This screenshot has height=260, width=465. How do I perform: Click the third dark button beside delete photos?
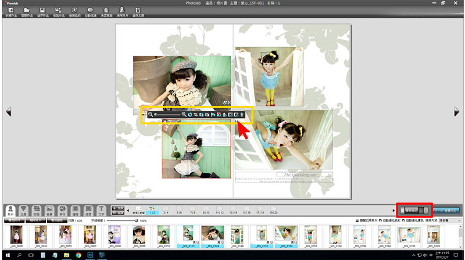click(57, 220)
